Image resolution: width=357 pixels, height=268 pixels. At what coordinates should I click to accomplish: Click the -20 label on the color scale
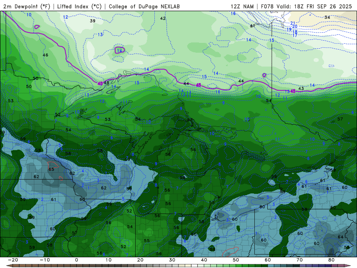tap(13, 260)
